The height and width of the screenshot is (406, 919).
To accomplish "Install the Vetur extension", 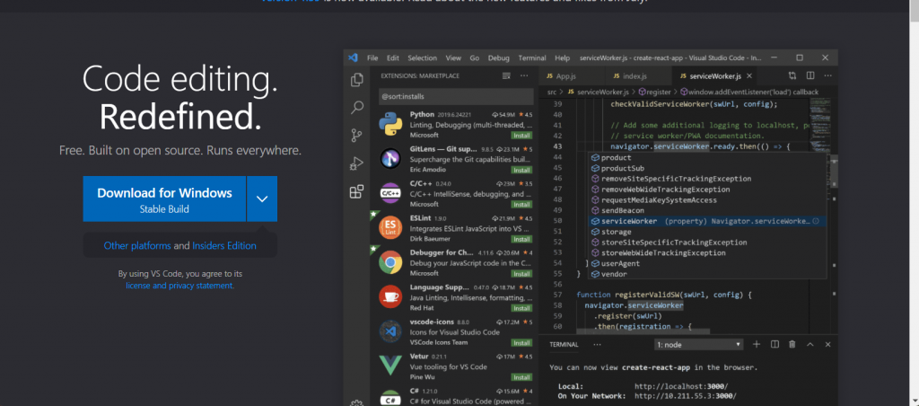I will pyautogui.click(x=521, y=377).
